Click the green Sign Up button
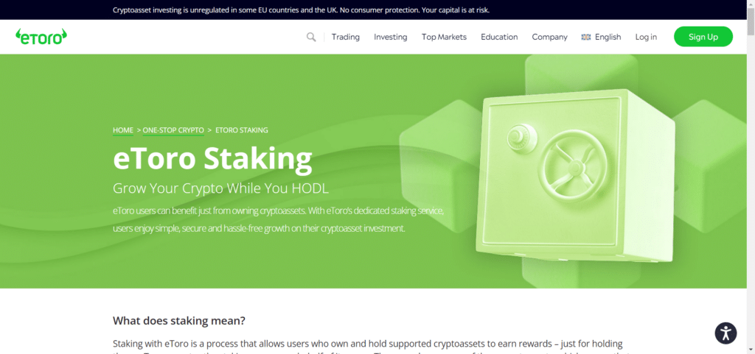755x354 pixels. pyautogui.click(x=703, y=37)
